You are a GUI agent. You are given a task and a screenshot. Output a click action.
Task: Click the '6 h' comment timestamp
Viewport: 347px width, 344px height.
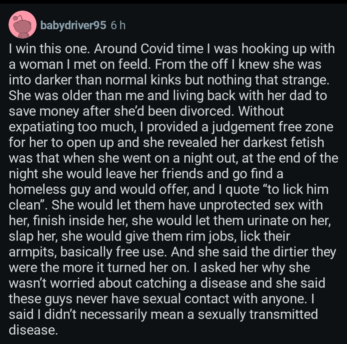tap(118, 25)
